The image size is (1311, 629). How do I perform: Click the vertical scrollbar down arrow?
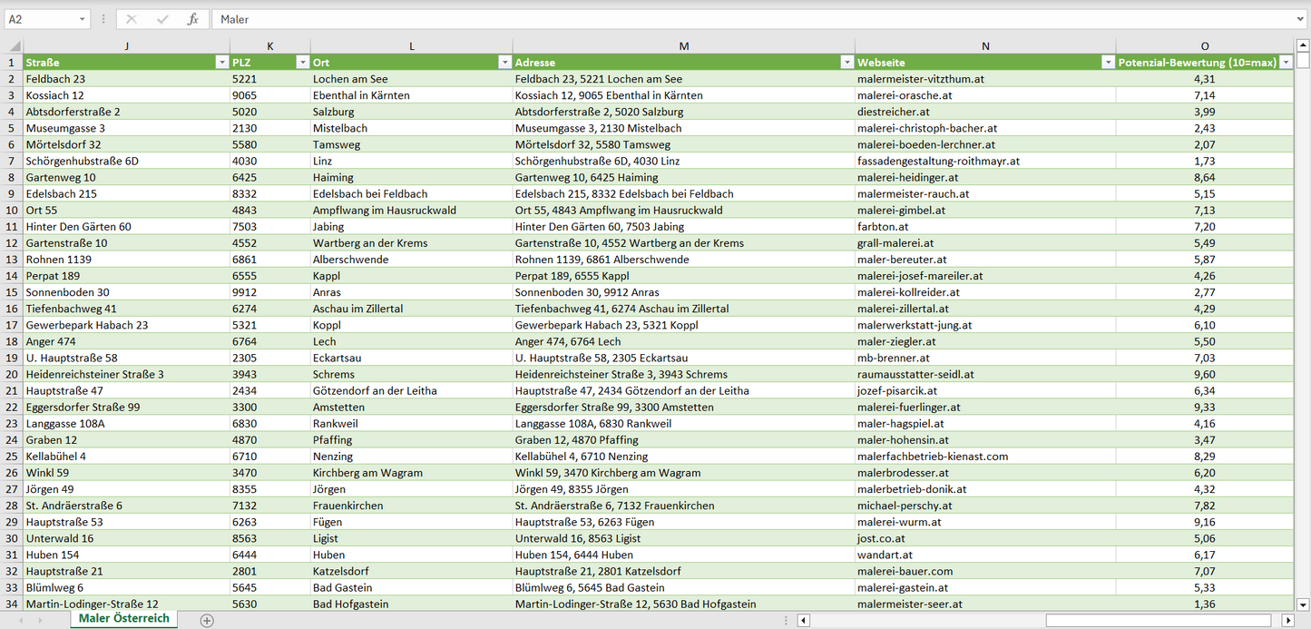pos(1303,604)
